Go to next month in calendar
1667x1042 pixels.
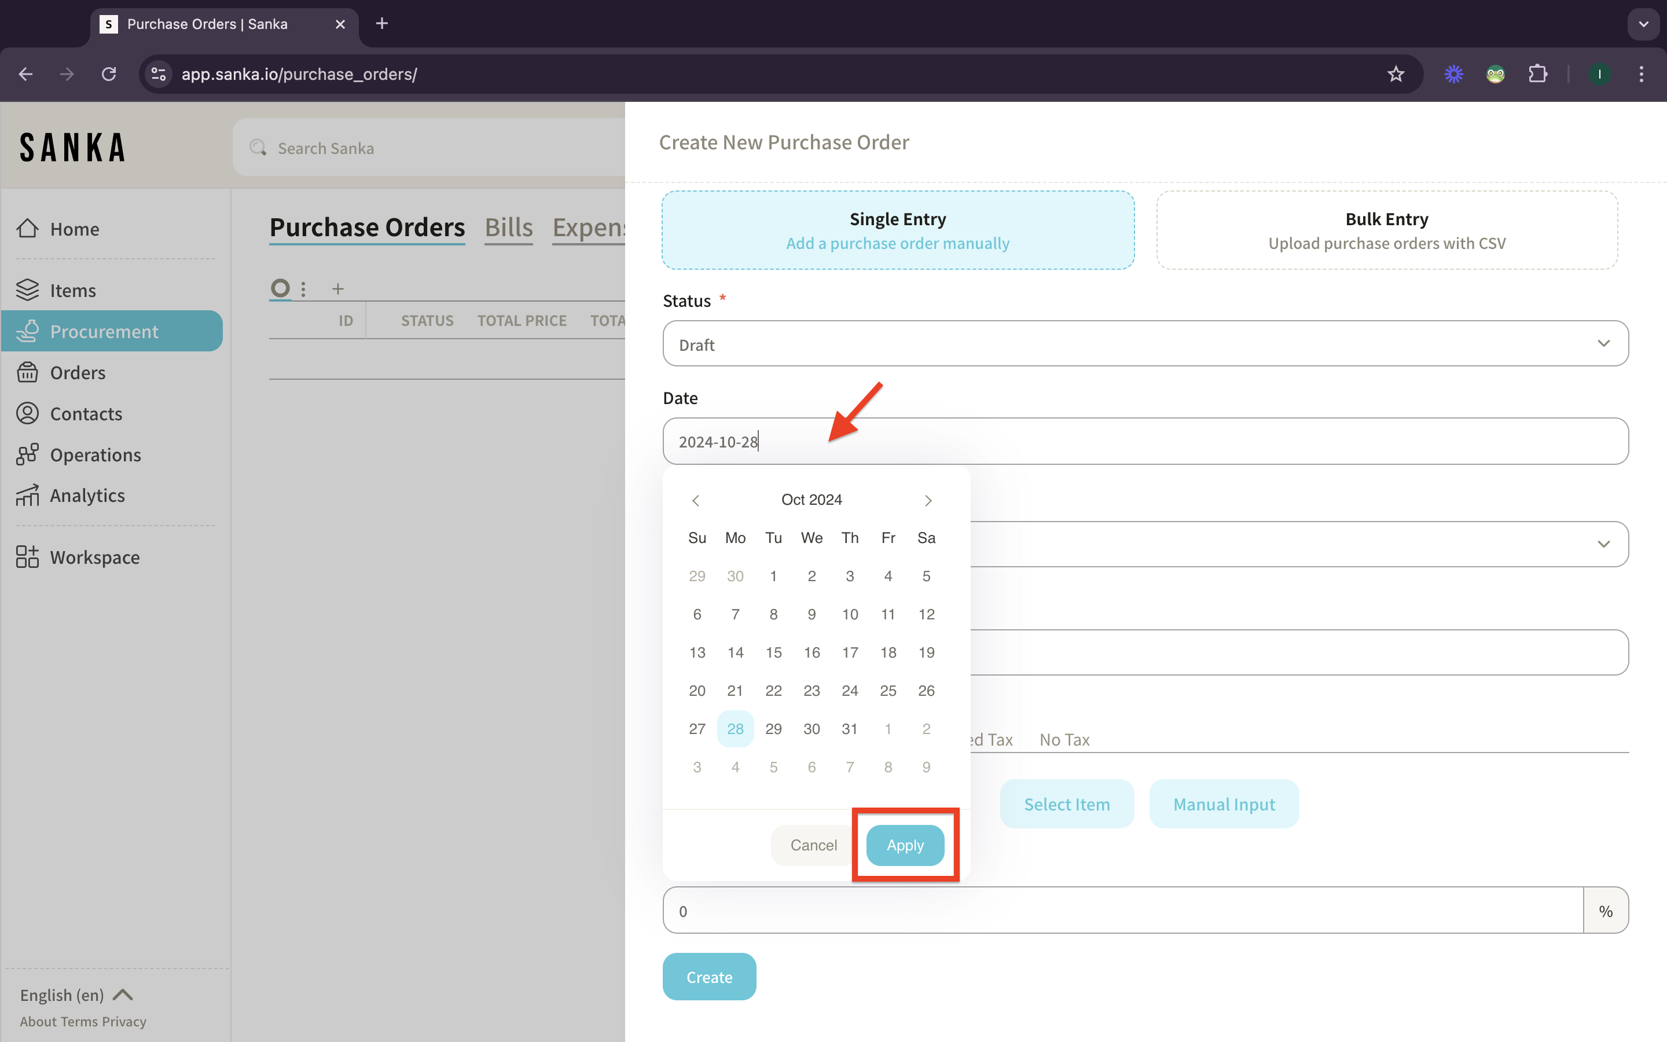pyautogui.click(x=928, y=500)
